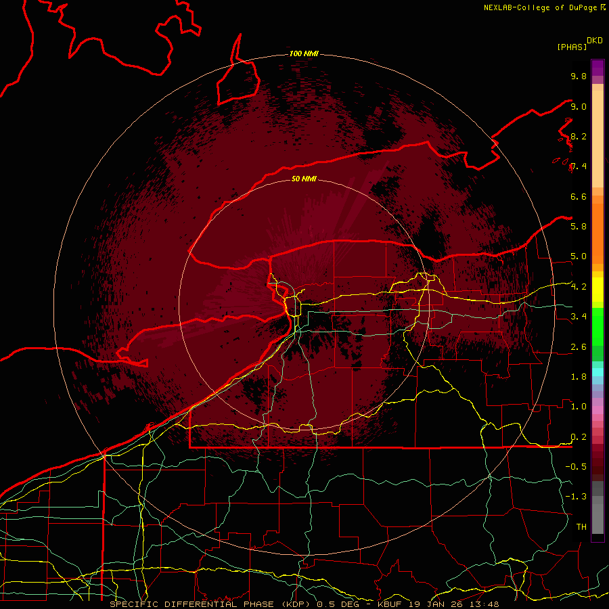The width and height of the screenshot is (609, 609).
Task: Select the -1.3 value on the scale
Action: [576, 497]
